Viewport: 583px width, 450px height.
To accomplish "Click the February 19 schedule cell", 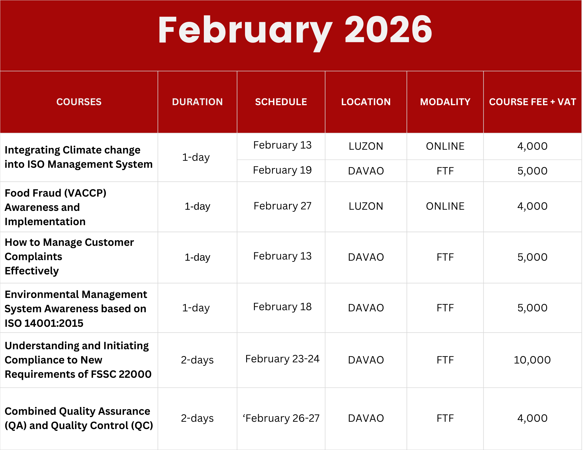I will pyautogui.click(x=282, y=170).
